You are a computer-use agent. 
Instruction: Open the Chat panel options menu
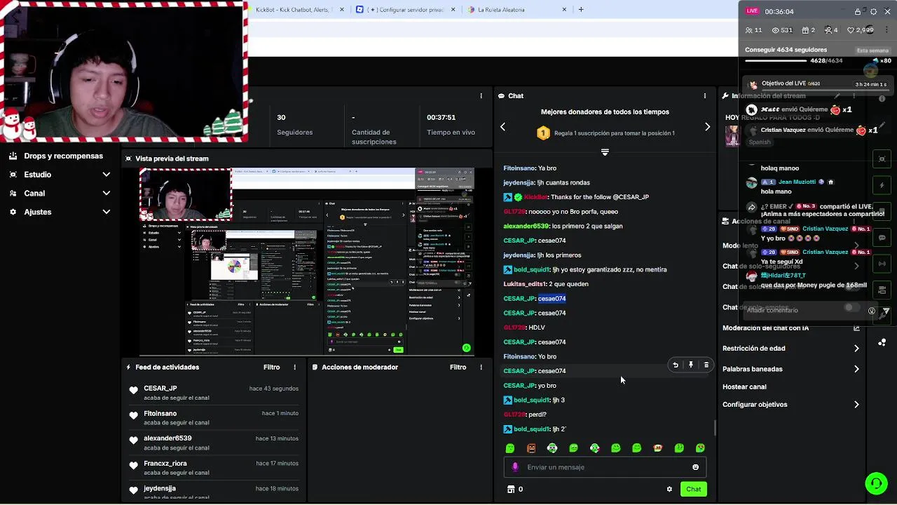click(705, 96)
